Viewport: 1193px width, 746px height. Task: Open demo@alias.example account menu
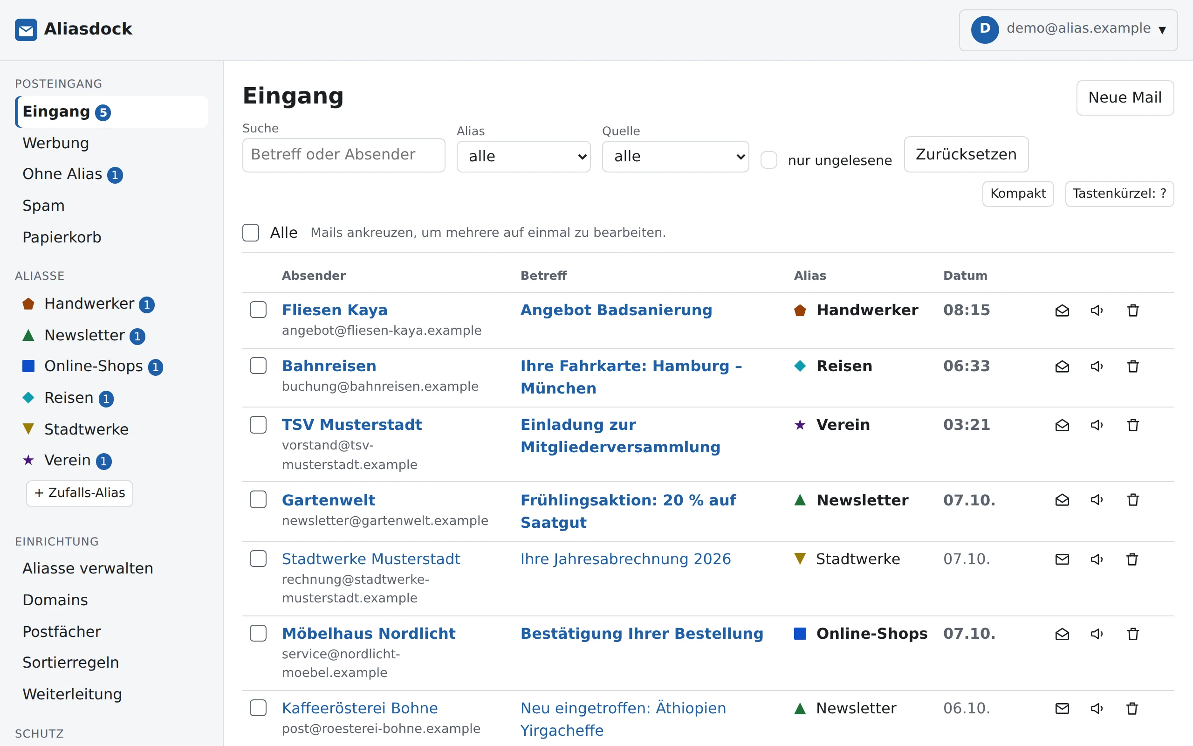tap(1068, 29)
